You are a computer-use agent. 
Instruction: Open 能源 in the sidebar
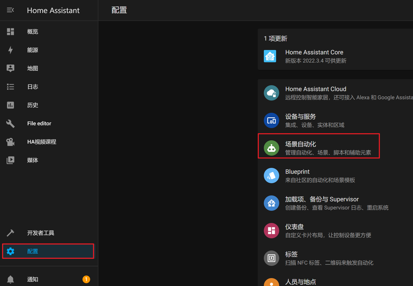(49, 50)
